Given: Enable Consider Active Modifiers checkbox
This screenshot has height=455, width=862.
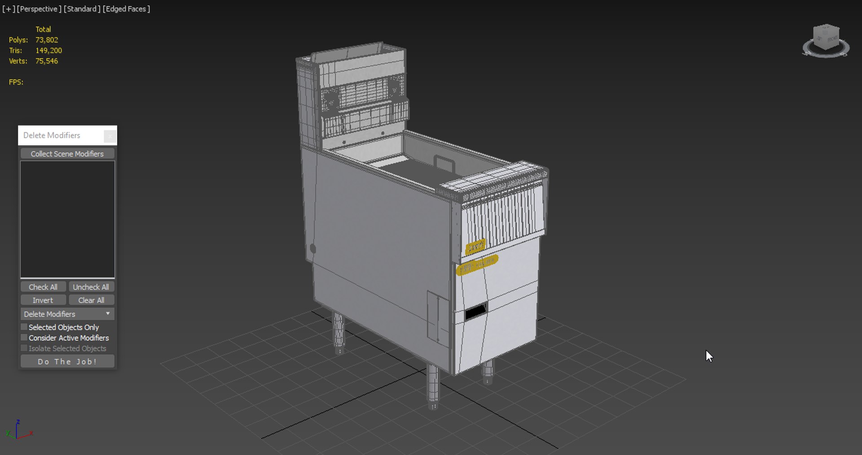Looking at the screenshot, I should (x=24, y=338).
